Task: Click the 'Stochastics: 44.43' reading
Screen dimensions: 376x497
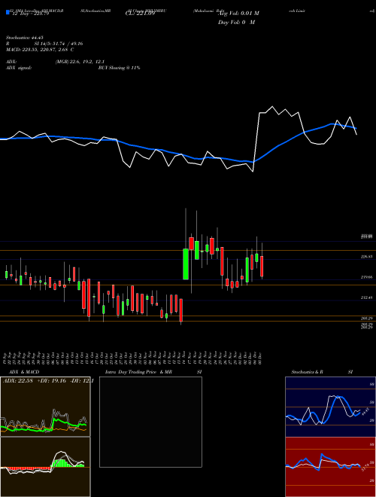Action: [x=23, y=38]
